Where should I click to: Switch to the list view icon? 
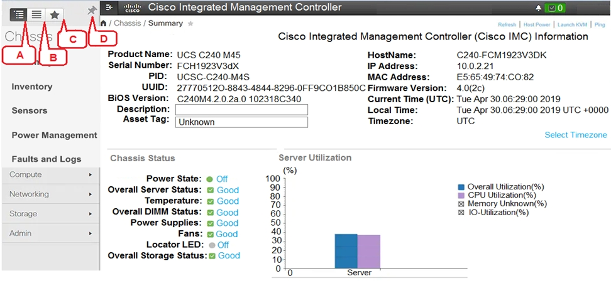tap(37, 14)
